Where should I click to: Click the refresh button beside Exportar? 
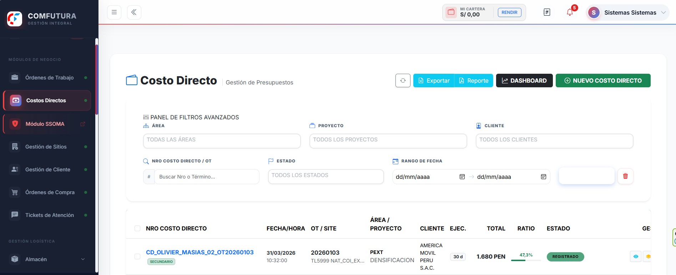tap(403, 81)
